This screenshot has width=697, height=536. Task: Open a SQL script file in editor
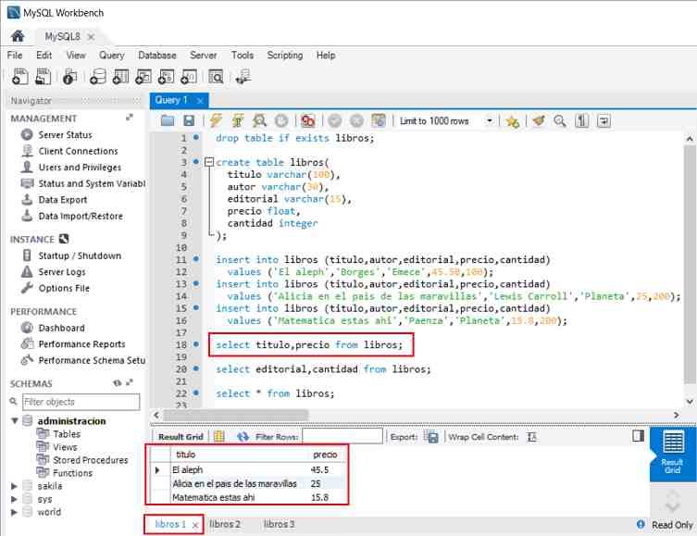click(168, 121)
